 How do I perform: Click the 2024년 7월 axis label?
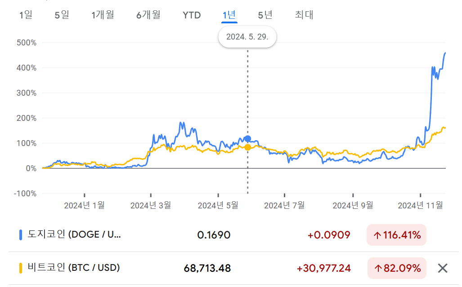(284, 205)
